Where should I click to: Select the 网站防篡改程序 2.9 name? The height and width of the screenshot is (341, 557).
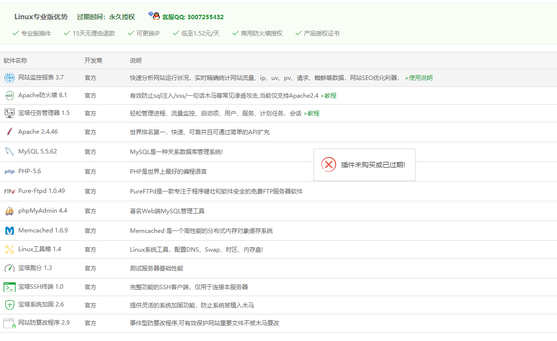[x=44, y=323]
